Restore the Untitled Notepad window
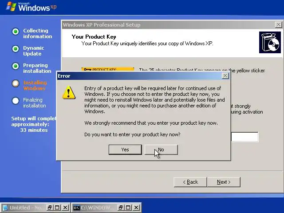This screenshot has width=284, height=213. pyautogui.click(x=49, y=208)
